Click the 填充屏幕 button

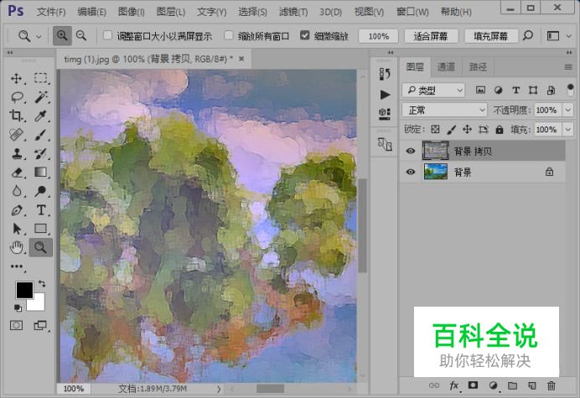click(490, 36)
